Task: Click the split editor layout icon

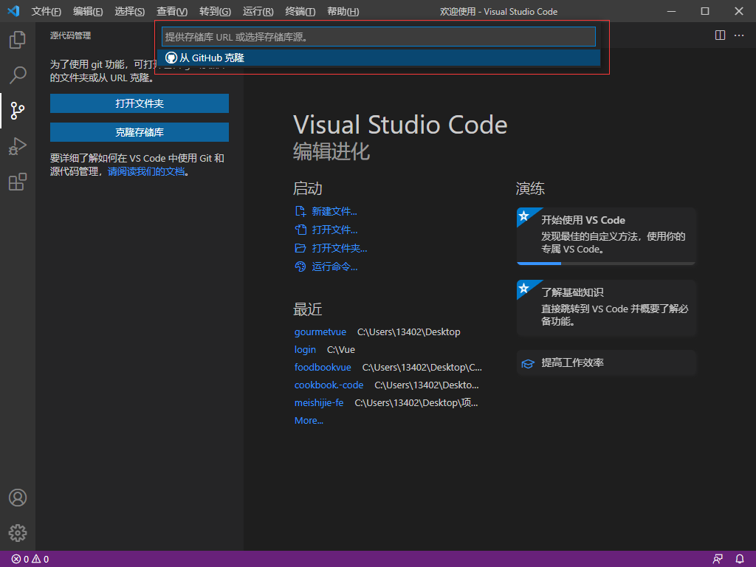Action: pos(720,35)
